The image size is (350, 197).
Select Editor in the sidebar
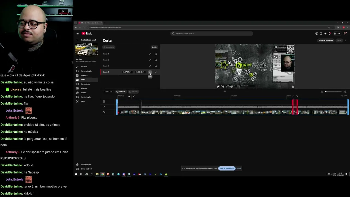coord(86,80)
